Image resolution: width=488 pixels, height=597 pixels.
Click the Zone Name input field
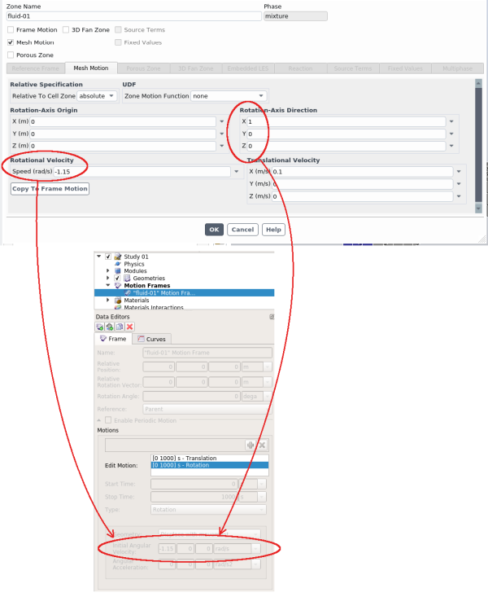tap(134, 16)
